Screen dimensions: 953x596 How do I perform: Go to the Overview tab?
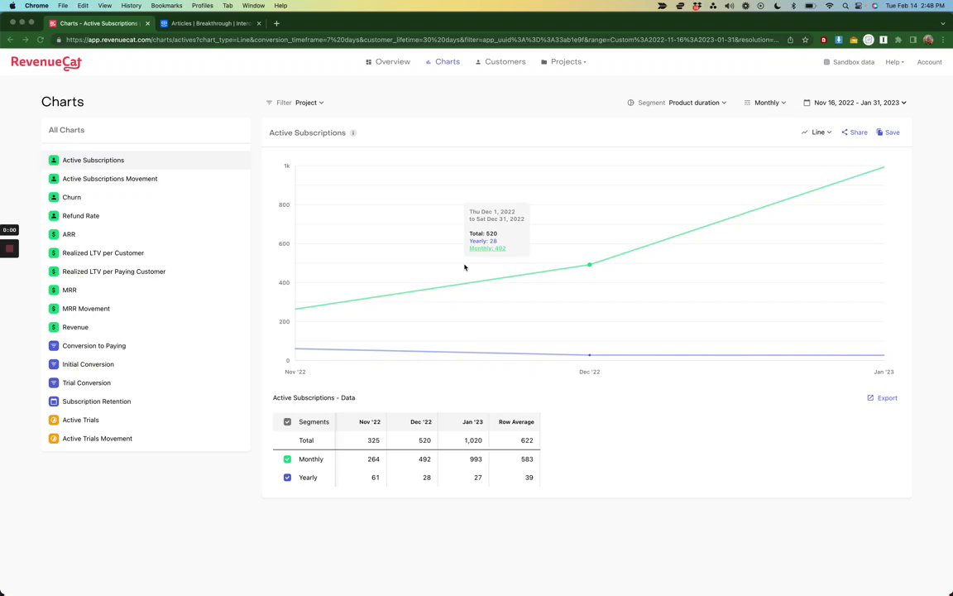(x=388, y=62)
